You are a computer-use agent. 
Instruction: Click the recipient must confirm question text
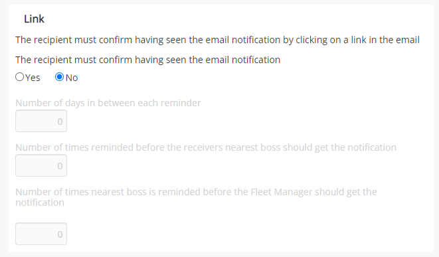(x=148, y=60)
